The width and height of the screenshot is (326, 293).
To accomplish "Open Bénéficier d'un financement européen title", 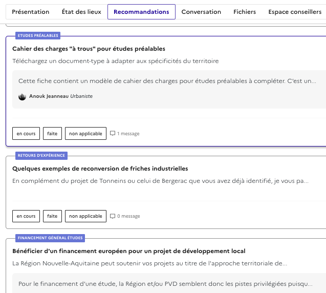I will (128, 251).
